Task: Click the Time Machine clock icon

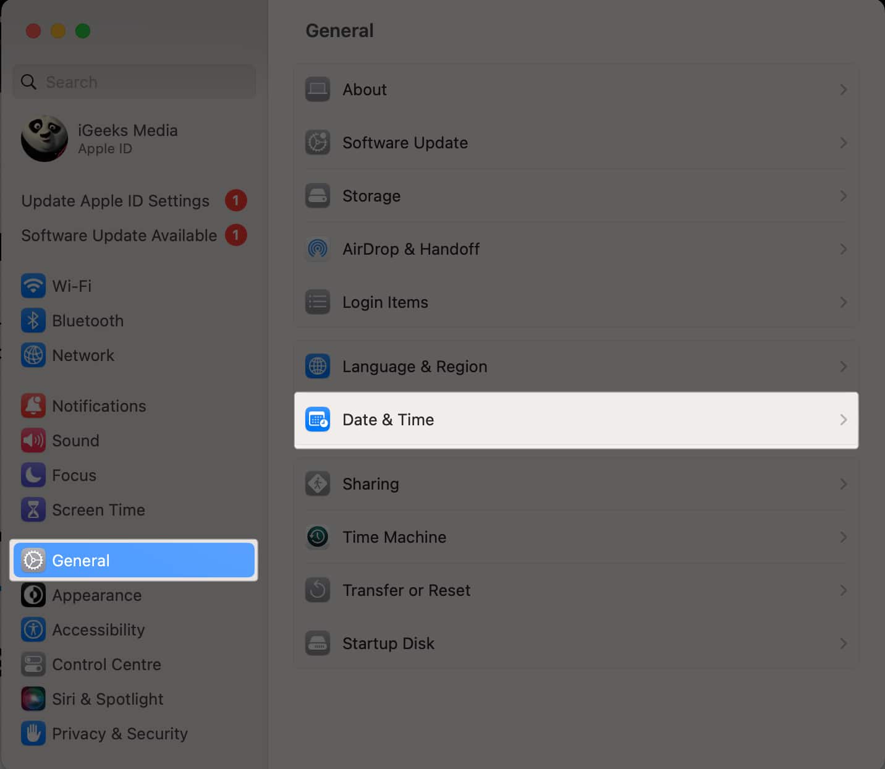Action: click(x=318, y=537)
